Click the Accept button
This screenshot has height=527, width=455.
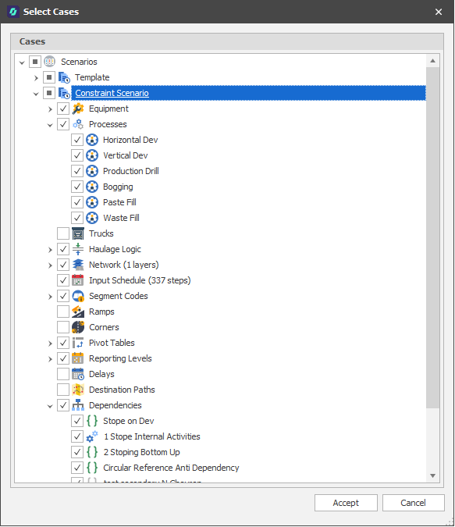click(x=346, y=503)
